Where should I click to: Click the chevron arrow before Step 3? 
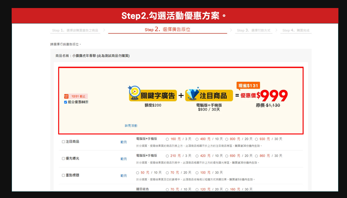(231, 30)
